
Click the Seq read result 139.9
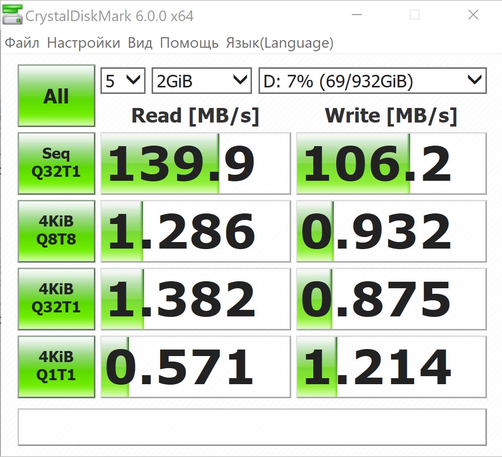coord(196,163)
